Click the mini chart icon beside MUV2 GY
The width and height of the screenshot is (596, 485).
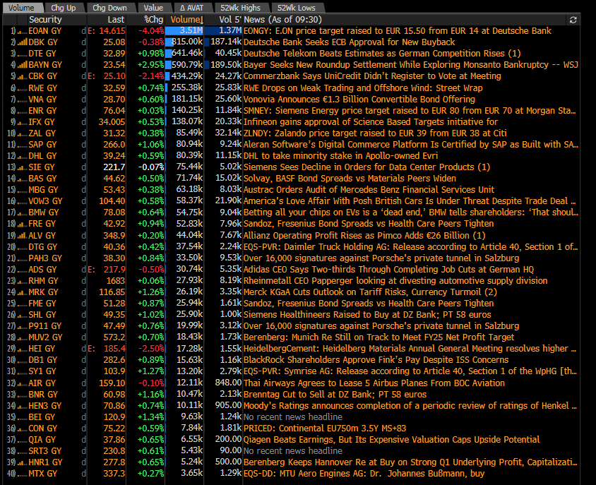coord(23,338)
